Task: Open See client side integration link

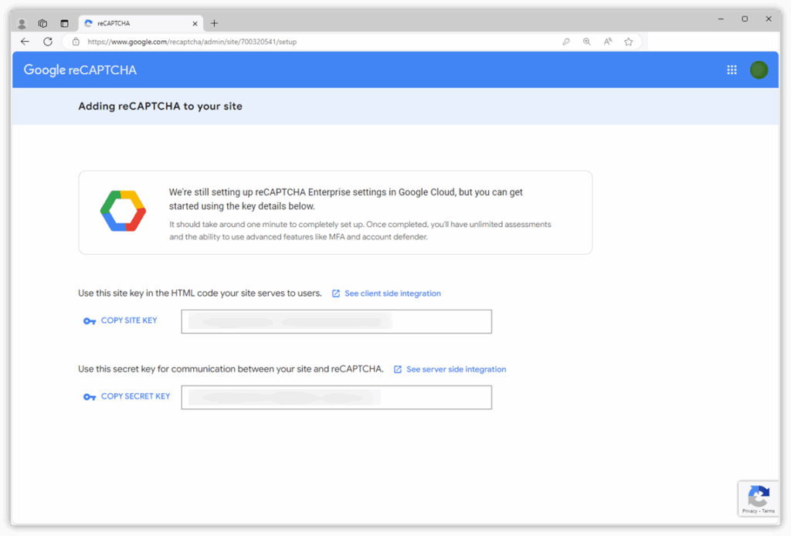Action: coord(392,293)
